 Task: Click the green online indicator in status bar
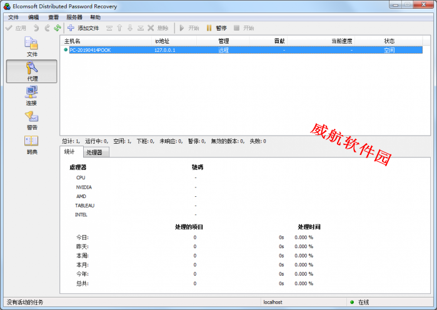(352, 302)
